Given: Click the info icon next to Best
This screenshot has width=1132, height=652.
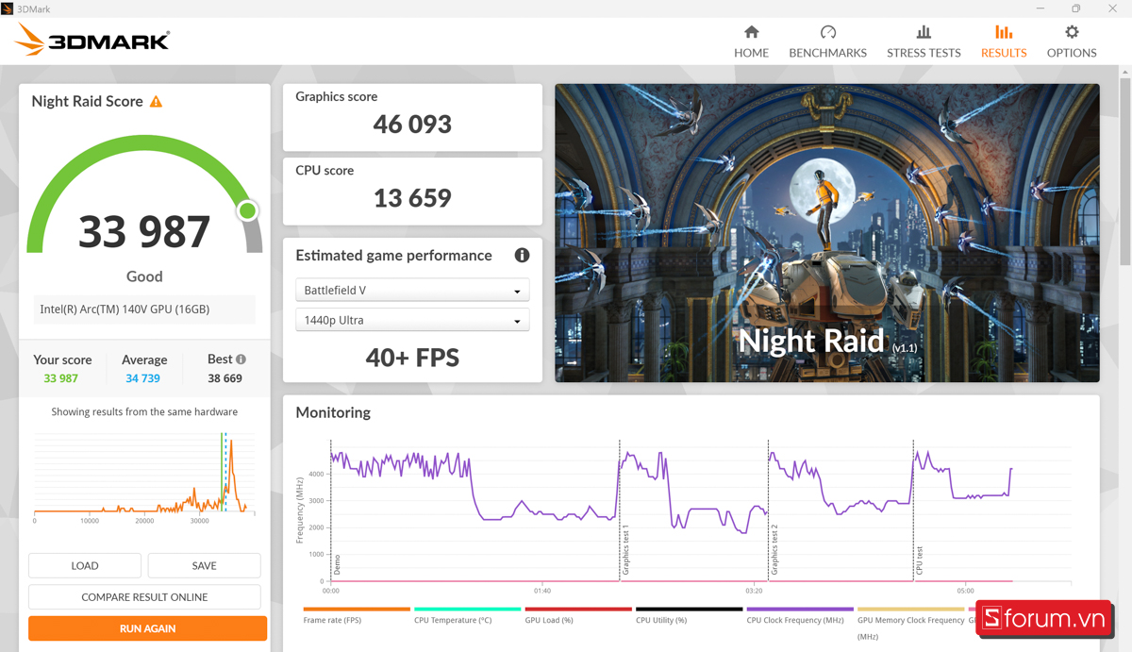Looking at the screenshot, I should click(x=241, y=359).
